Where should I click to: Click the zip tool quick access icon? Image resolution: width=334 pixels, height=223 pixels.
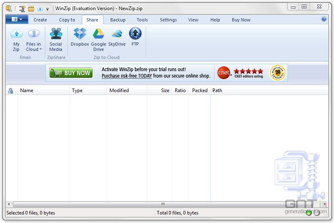[x=22, y=9]
